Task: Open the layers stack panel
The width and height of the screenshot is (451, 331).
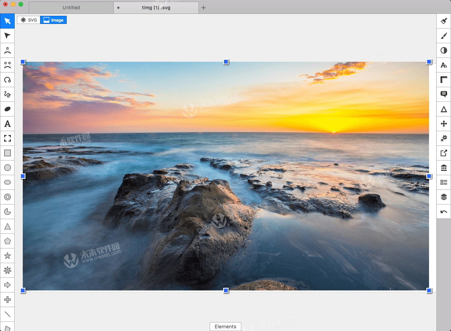Action: [444, 197]
